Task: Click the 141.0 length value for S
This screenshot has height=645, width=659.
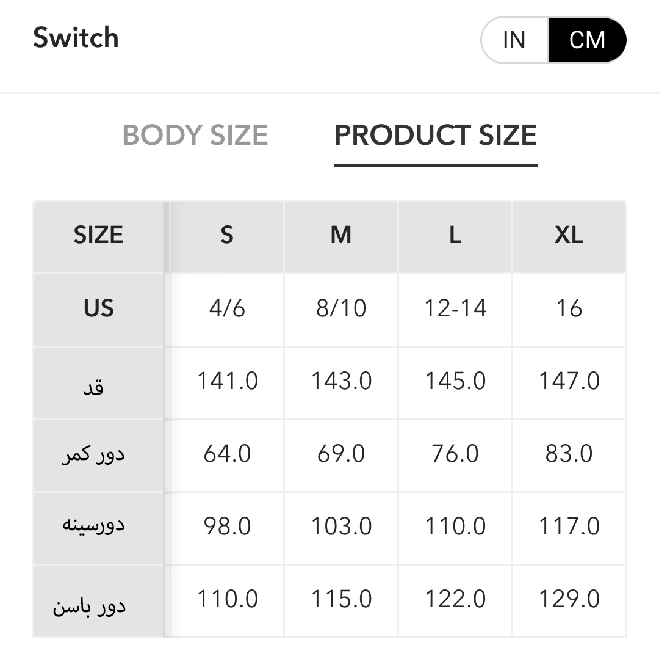Action: (x=227, y=381)
